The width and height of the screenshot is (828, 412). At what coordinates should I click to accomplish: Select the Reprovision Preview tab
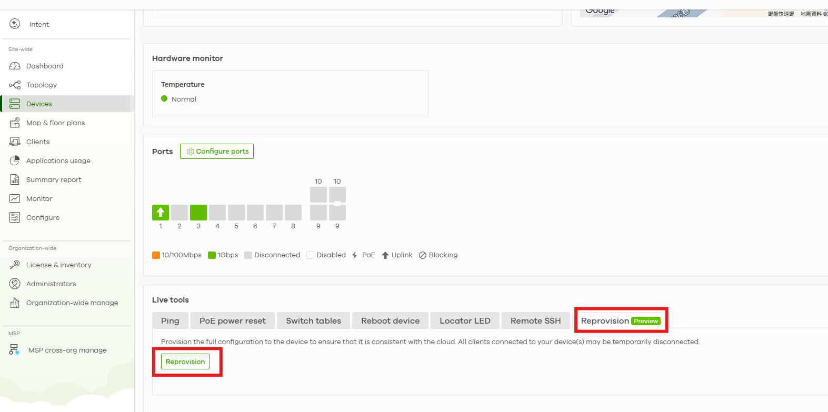[x=621, y=320]
